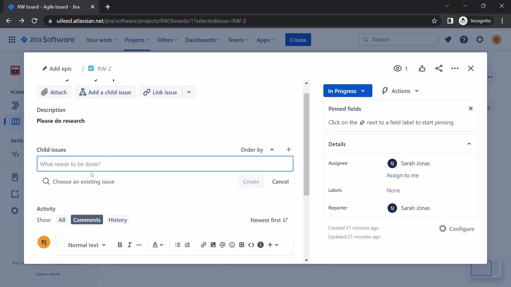This screenshot has height=287, width=511.
Task: Click the disabled Create child issue button
Action: pyautogui.click(x=251, y=182)
